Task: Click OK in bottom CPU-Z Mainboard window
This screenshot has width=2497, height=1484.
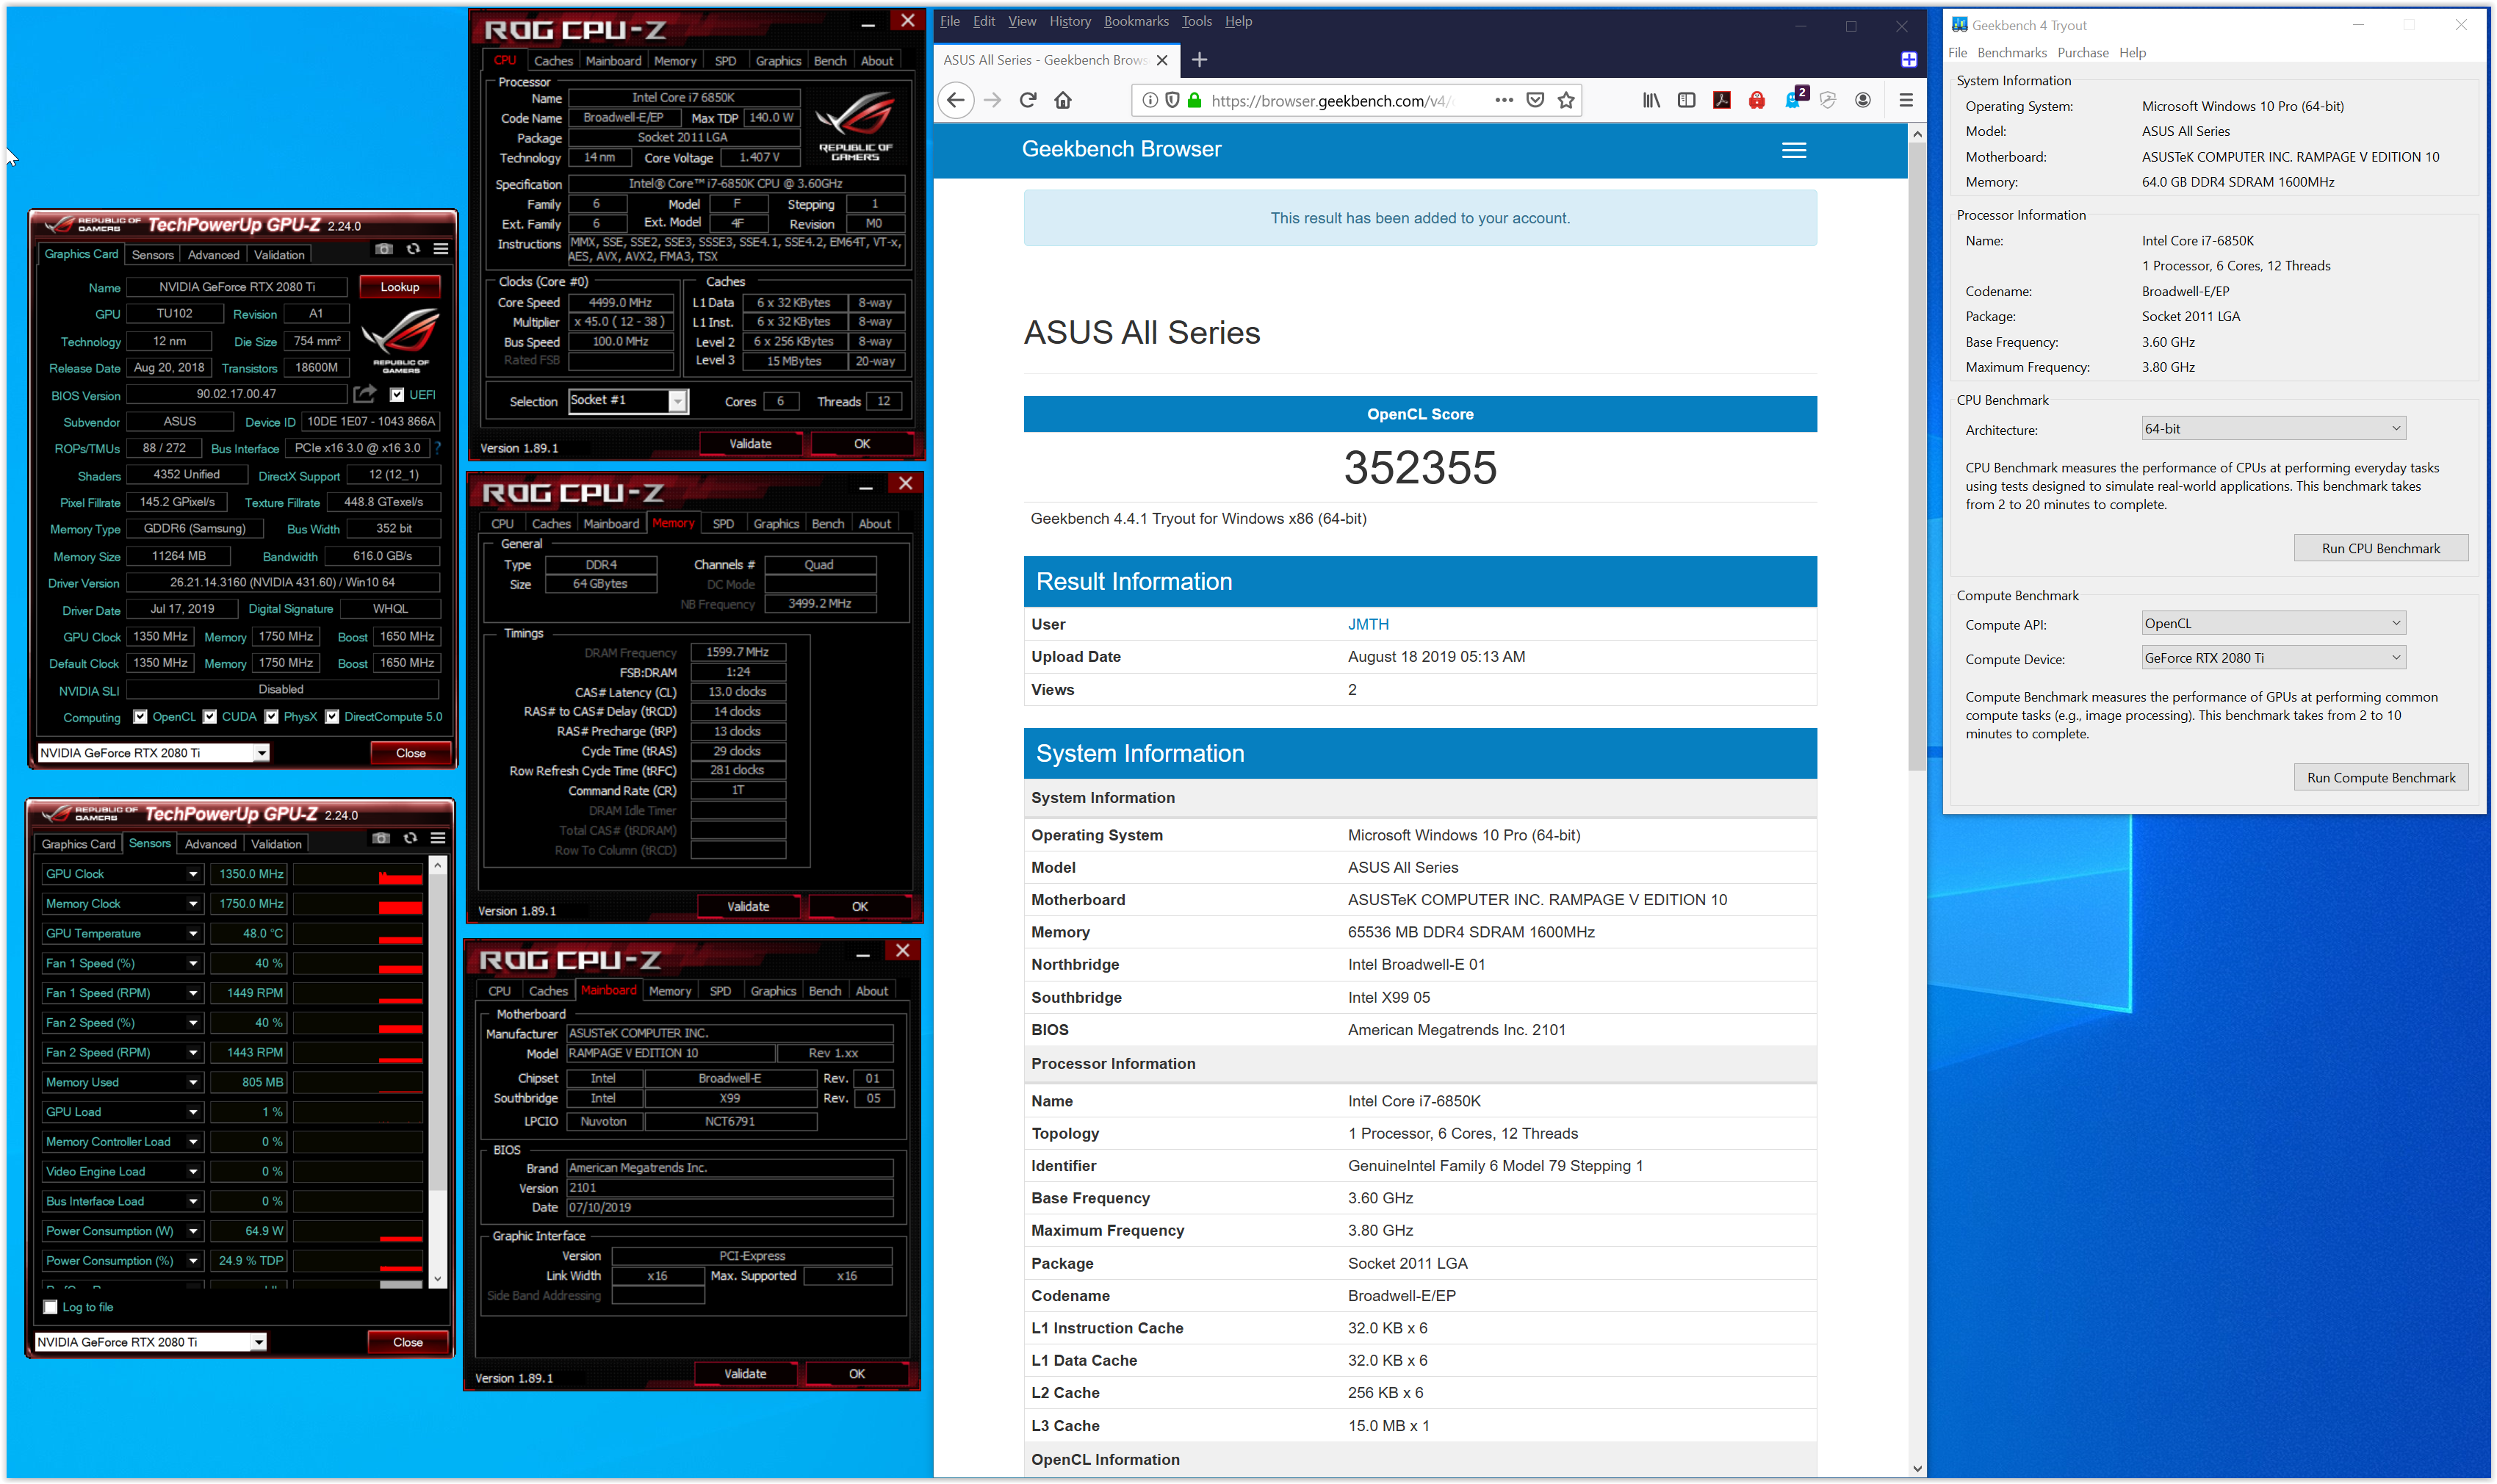Action: coord(857,1374)
